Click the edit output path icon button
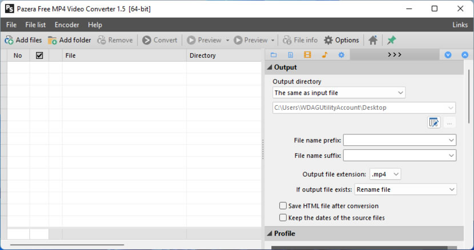This screenshot has width=474, height=250. pos(434,122)
